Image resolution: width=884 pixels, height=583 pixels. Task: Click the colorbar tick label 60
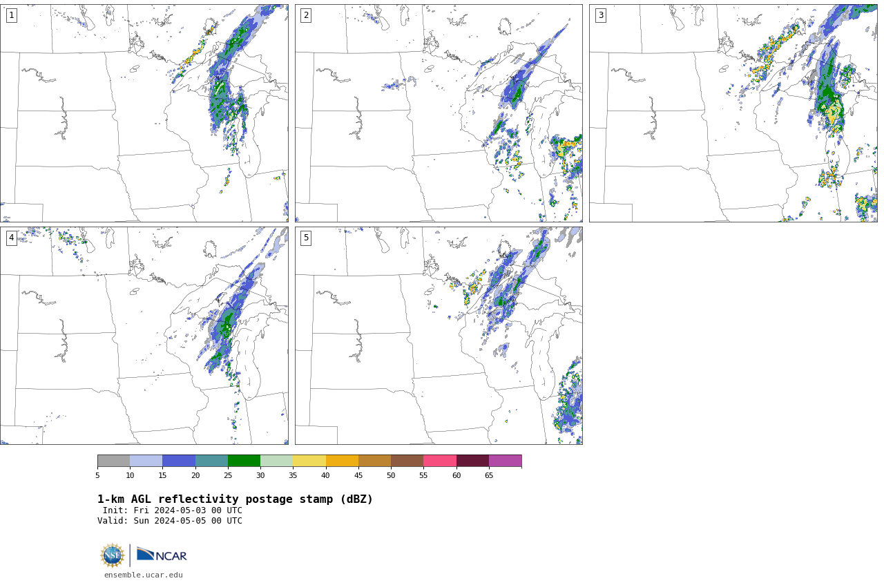pyautogui.click(x=456, y=475)
